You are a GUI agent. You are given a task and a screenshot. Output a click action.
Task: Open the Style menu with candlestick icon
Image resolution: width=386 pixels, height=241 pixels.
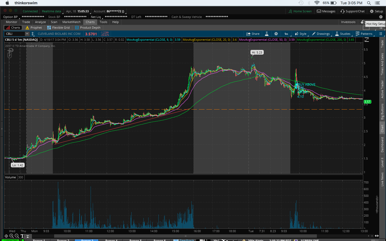[x=300, y=34]
